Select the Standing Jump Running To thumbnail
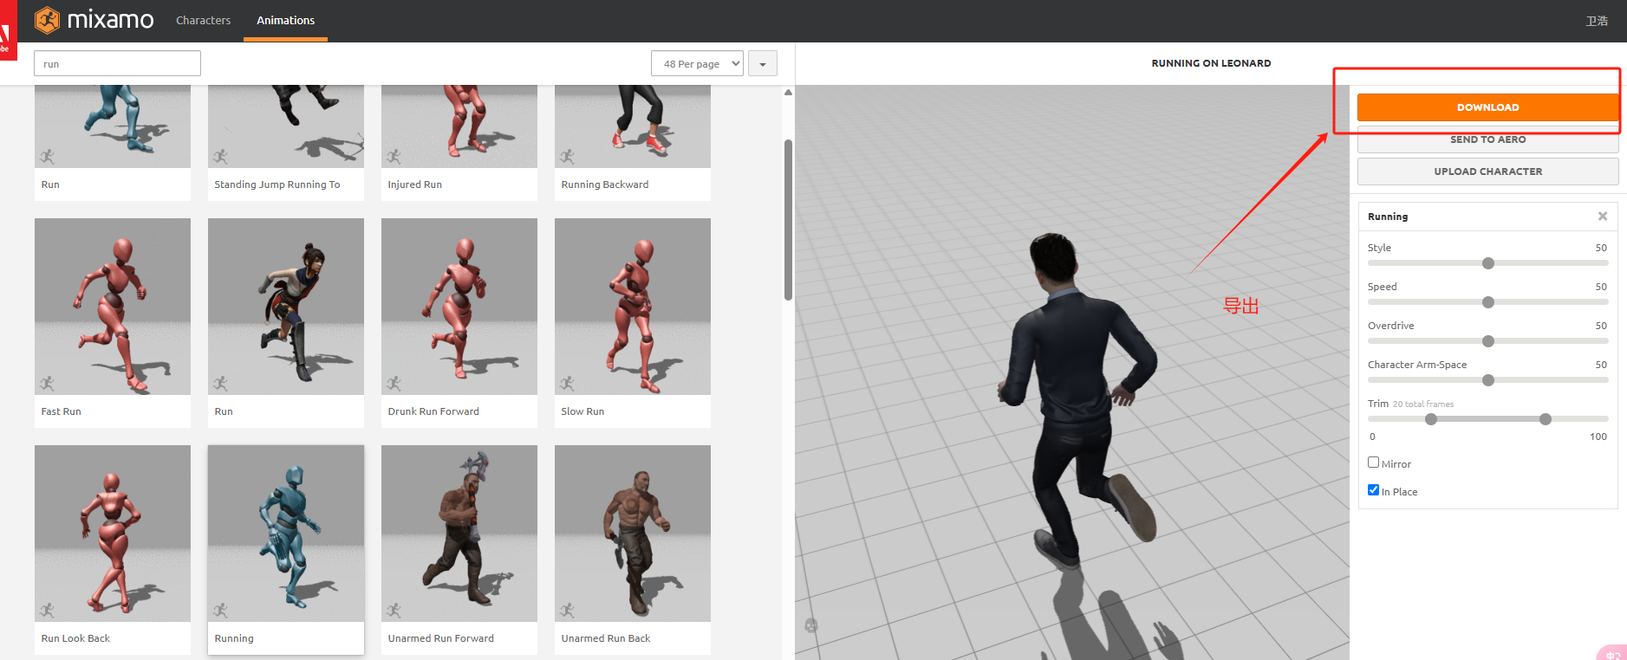This screenshot has width=1627, height=660. pyautogui.click(x=286, y=126)
